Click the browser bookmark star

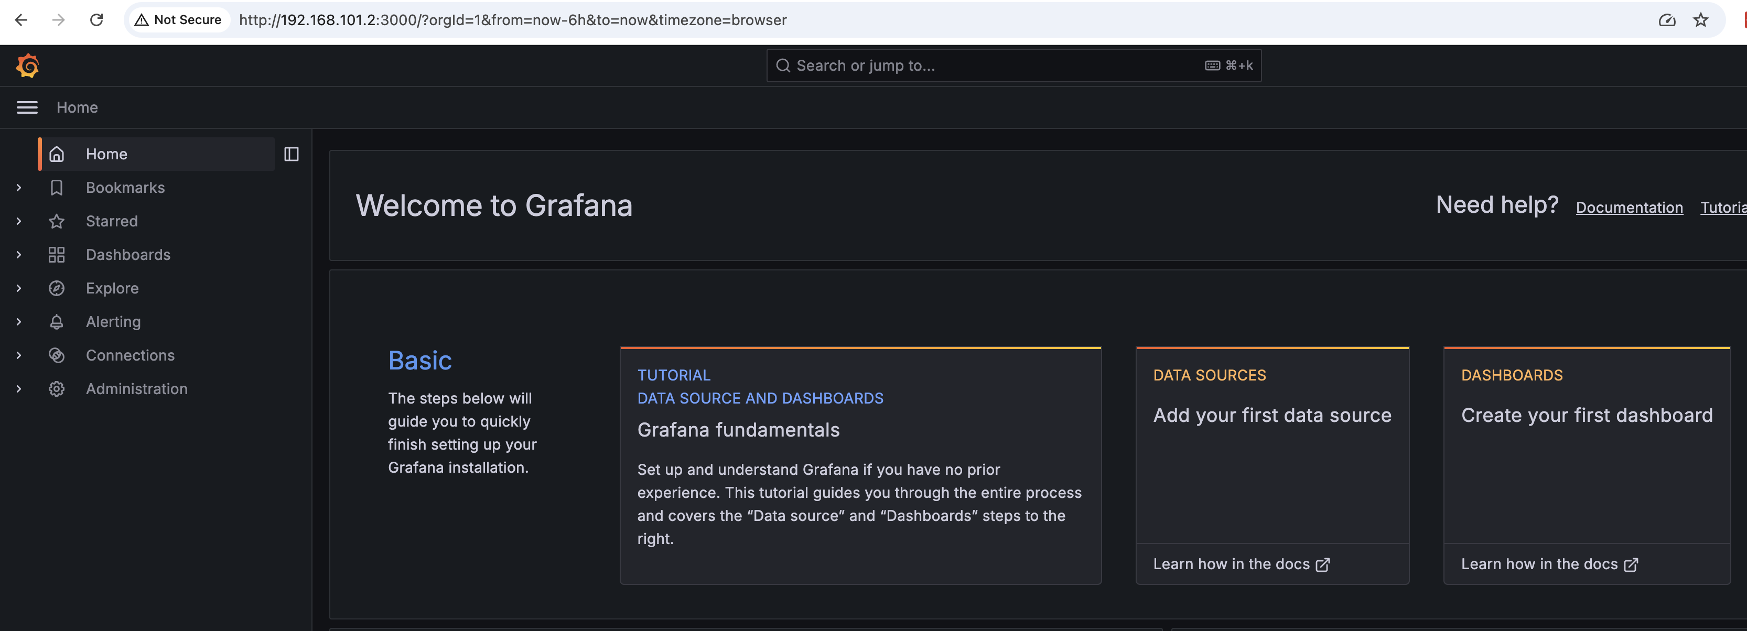pos(1701,20)
